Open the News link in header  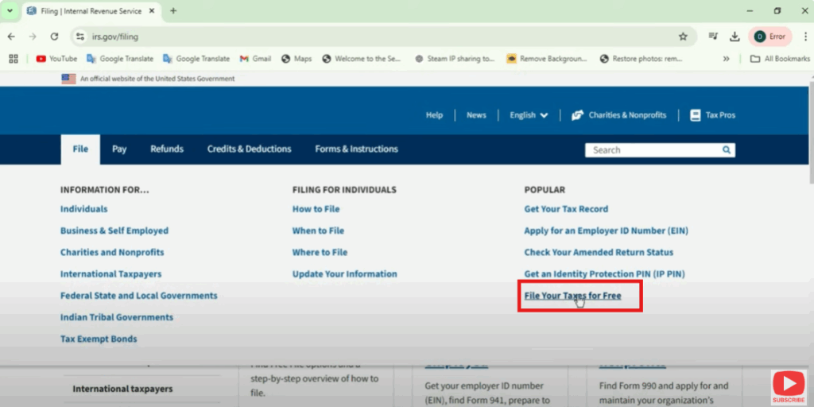(x=476, y=115)
